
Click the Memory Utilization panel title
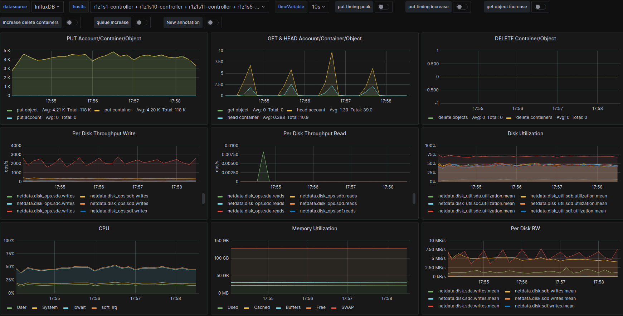click(315, 229)
